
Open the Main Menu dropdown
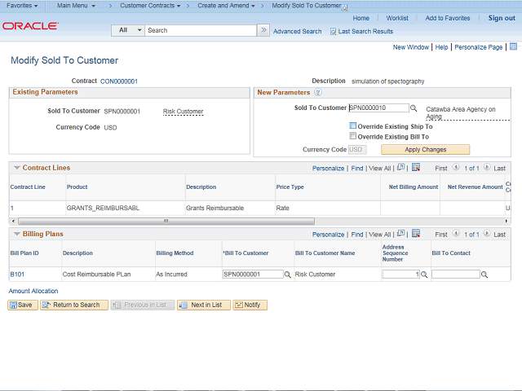point(76,6)
